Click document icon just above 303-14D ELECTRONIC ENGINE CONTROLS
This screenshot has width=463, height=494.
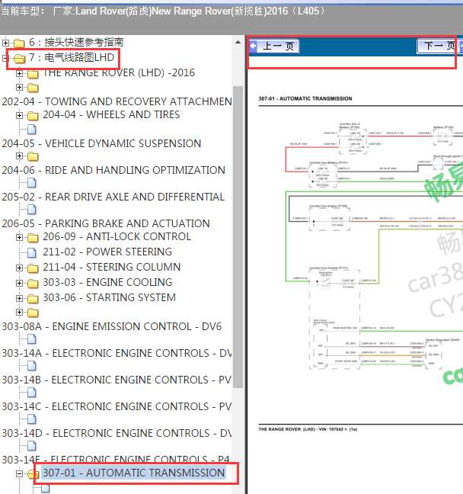click(32, 419)
